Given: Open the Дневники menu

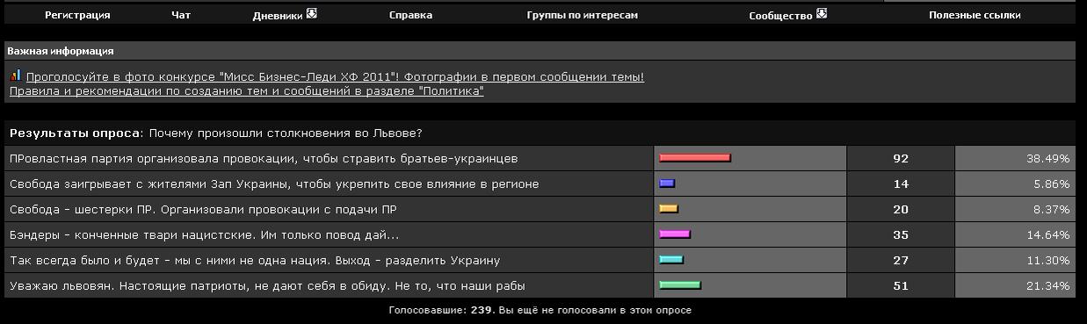Looking at the screenshot, I should click(x=278, y=15).
